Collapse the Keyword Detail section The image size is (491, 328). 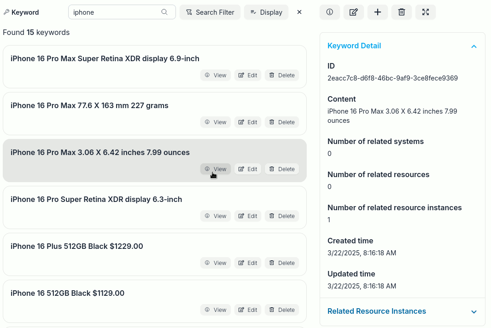click(x=474, y=46)
